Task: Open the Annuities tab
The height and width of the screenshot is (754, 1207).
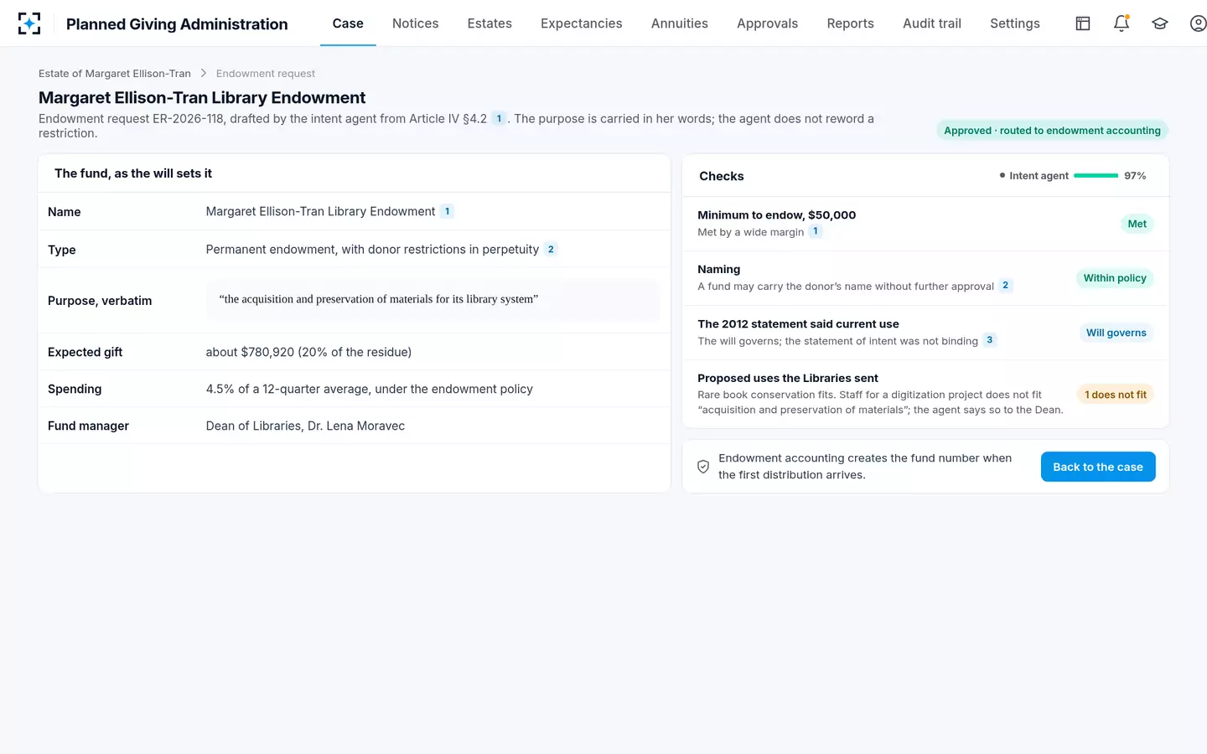Action: (680, 23)
